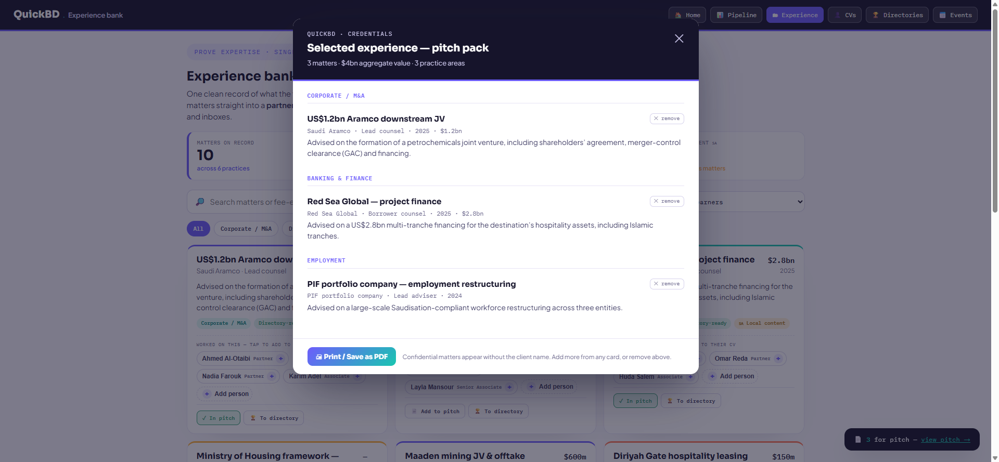Image resolution: width=999 pixels, height=462 pixels.
Task: Click To directory beside Add to pitch
Action: click(498, 411)
